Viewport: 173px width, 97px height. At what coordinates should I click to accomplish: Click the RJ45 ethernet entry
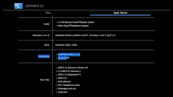pos(64,82)
